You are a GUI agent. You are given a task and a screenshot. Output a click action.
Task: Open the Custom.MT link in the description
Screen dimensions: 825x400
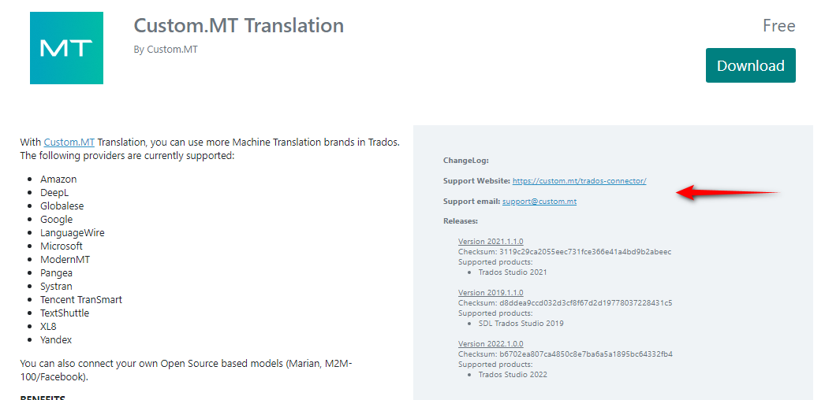tap(69, 143)
